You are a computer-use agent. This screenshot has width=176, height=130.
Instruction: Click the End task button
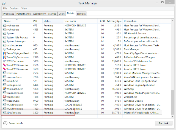[x=164, y=123]
